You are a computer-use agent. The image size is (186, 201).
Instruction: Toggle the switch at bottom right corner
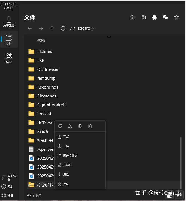169,196
